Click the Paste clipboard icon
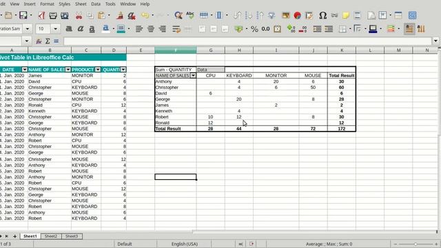This screenshot has height=248, width=441. pos(101,15)
